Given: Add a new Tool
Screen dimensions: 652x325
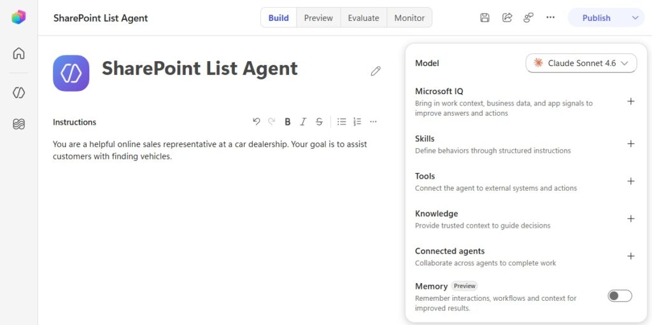Looking at the screenshot, I should (631, 181).
